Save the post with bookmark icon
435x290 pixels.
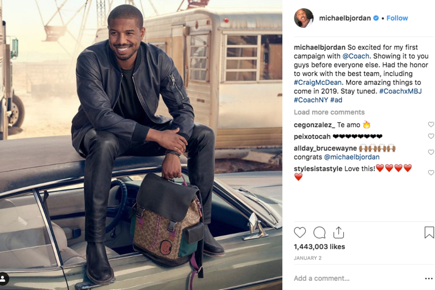[429, 232]
